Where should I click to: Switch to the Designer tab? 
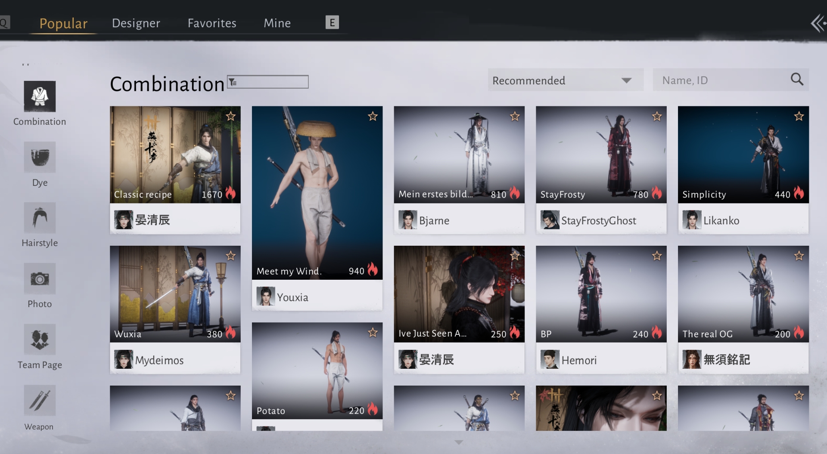136,23
